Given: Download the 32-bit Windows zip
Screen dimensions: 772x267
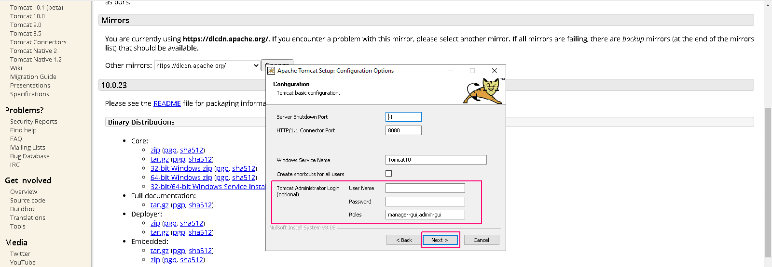Looking at the screenshot, I should 181,168.
